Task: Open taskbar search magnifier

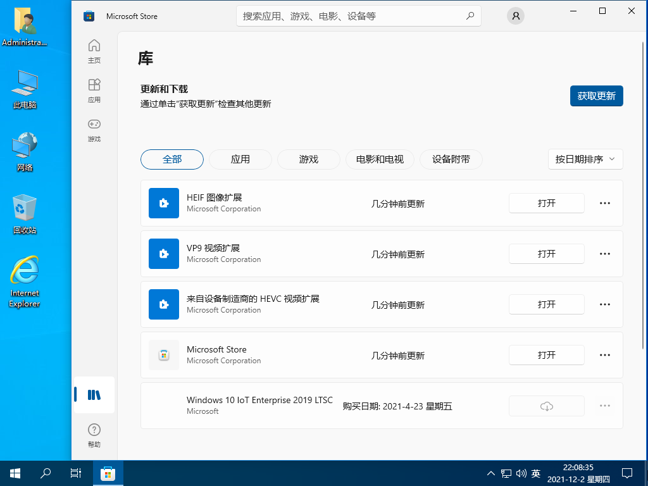Action: (x=46, y=473)
